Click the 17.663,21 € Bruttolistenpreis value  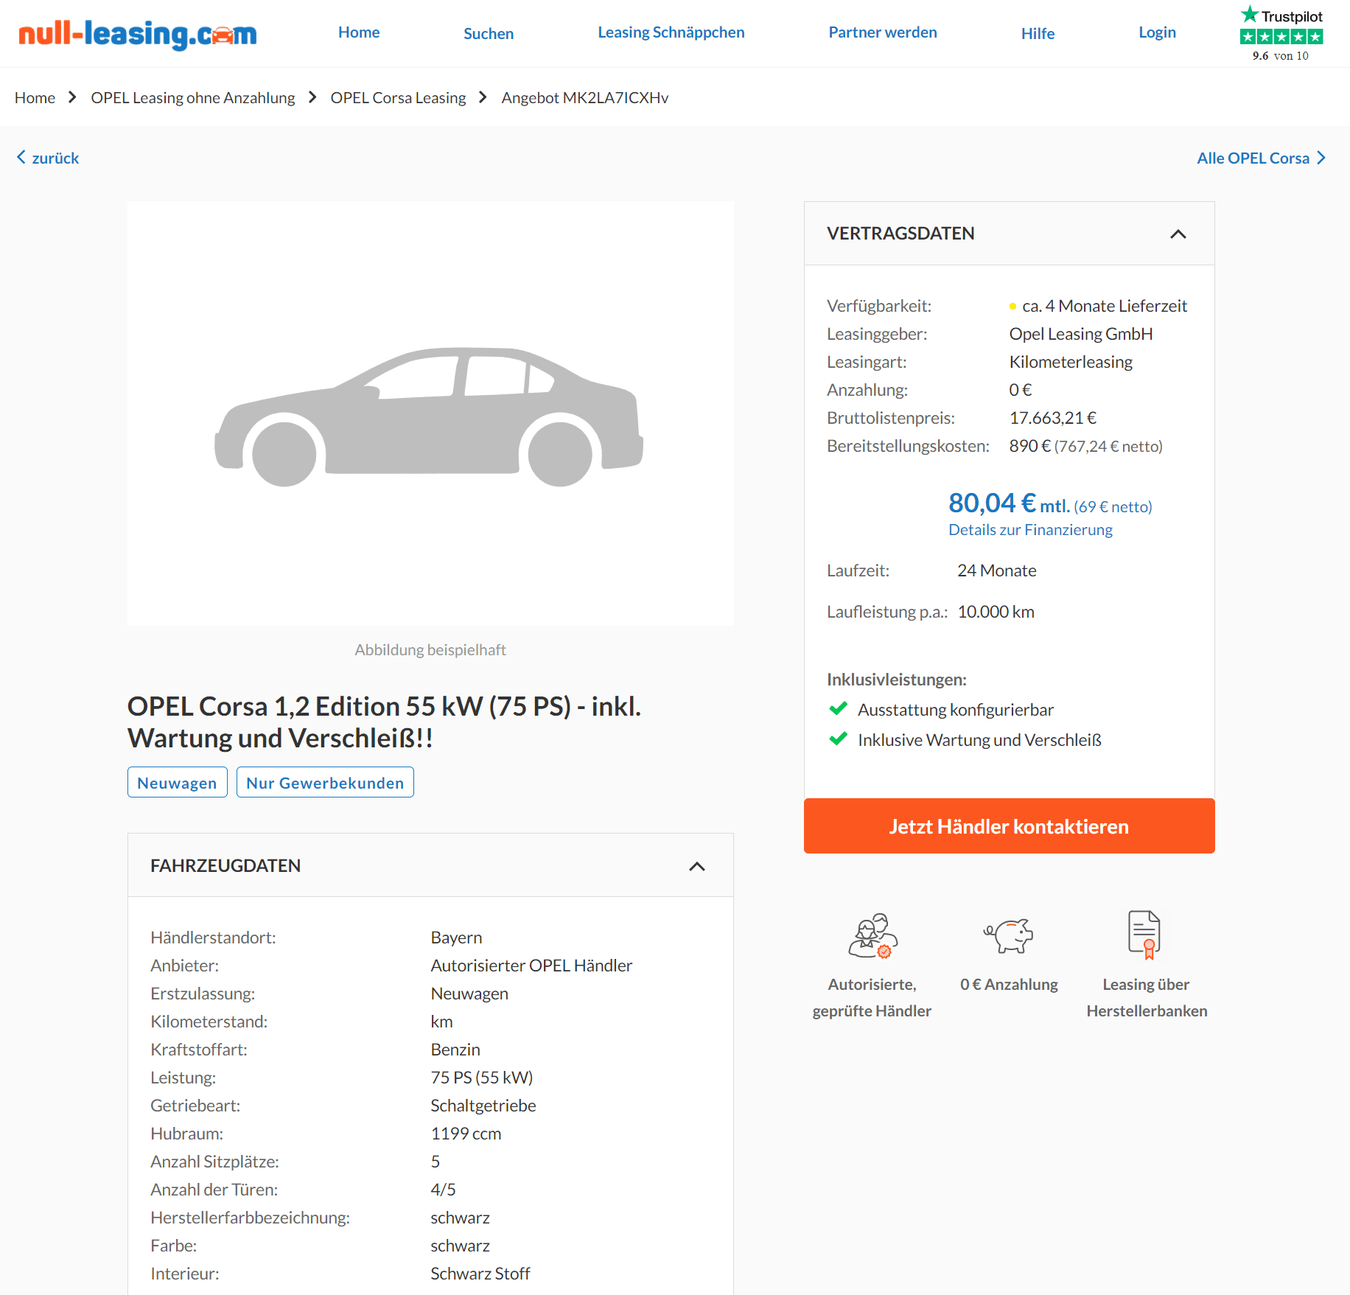pos(1053,418)
